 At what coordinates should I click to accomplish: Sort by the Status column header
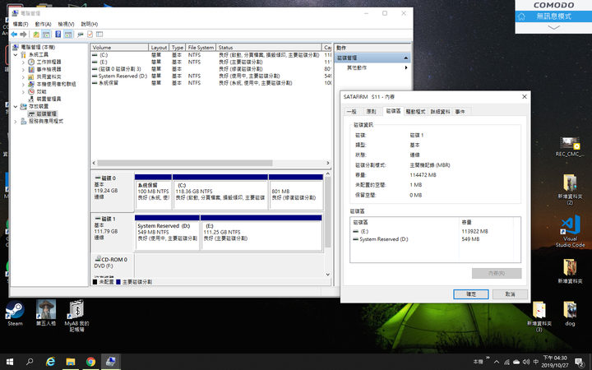(x=269, y=47)
